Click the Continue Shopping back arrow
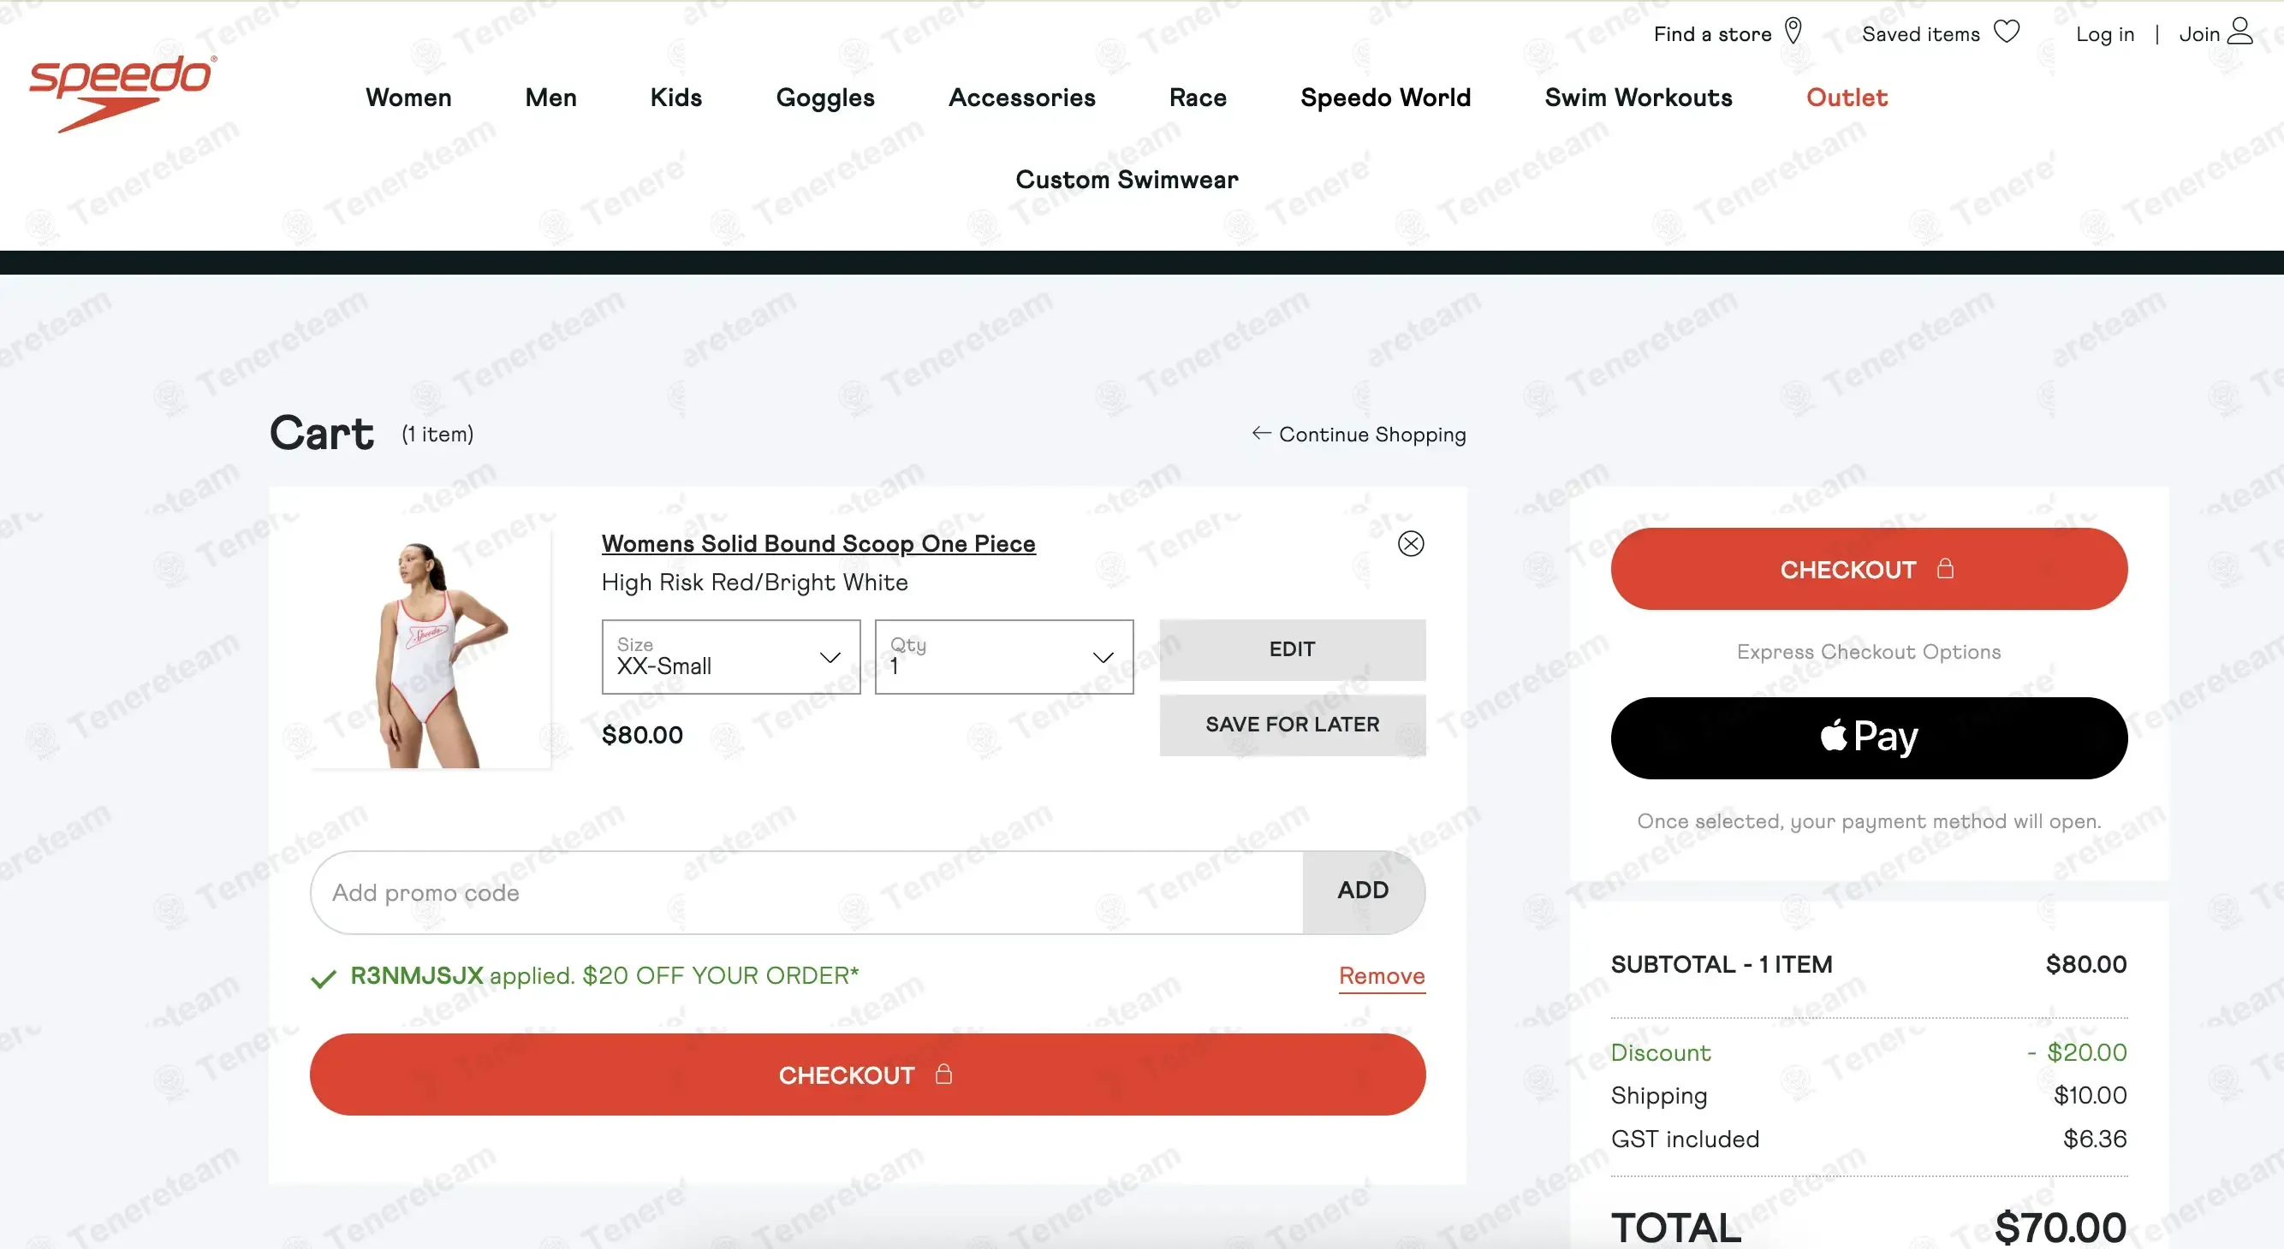 (x=1261, y=433)
